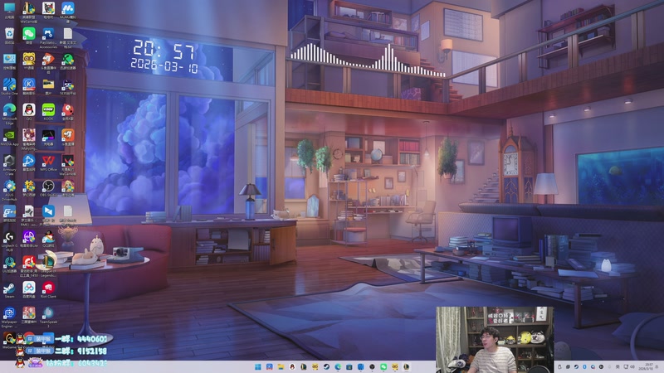Screen dimensions: 664x373
Task: Open the This PC monitor icon
Action: pyautogui.click(x=9, y=10)
